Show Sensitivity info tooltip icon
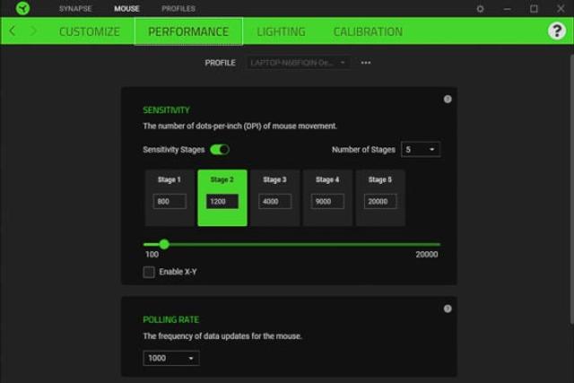This screenshot has height=383, width=574. pos(448,100)
